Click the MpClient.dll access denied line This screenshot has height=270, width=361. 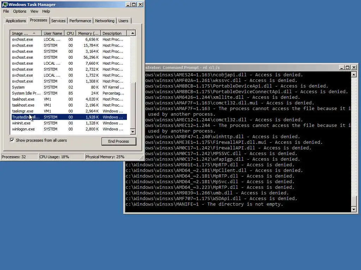214,171
